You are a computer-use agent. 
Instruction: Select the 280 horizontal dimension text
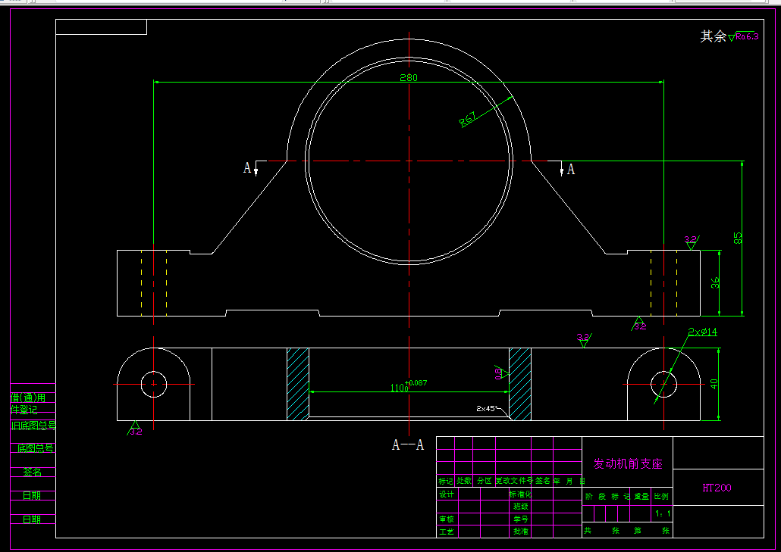(x=409, y=77)
